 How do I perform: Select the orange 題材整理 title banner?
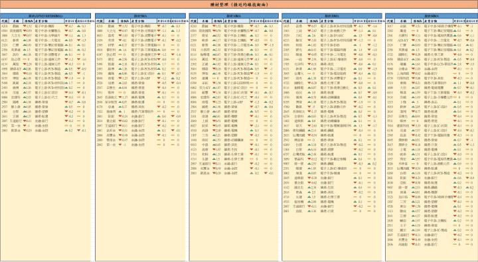(239, 4)
